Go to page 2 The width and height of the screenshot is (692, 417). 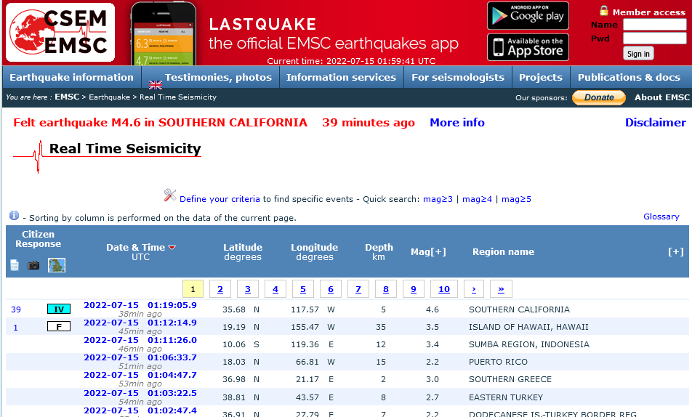[x=220, y=289]
